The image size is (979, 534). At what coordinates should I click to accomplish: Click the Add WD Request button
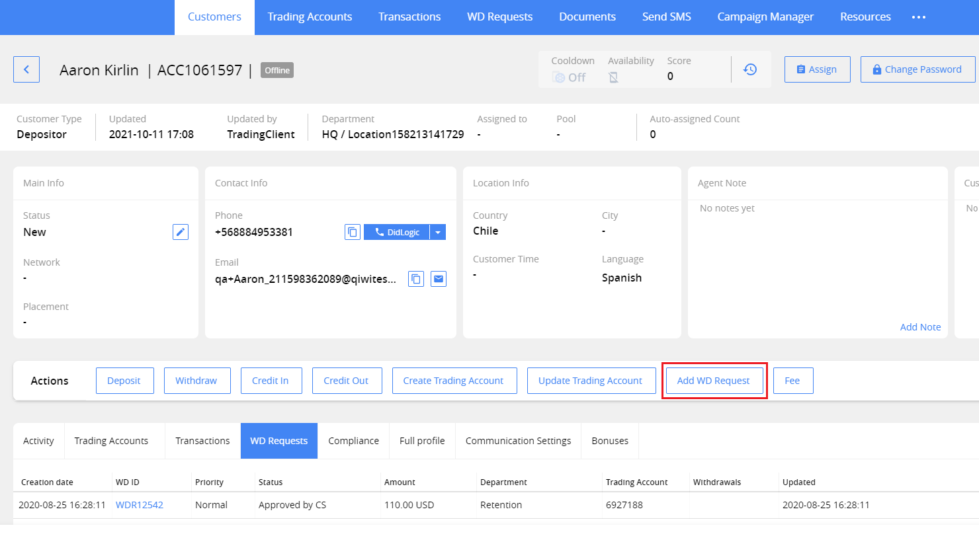(x=714, y=380)
